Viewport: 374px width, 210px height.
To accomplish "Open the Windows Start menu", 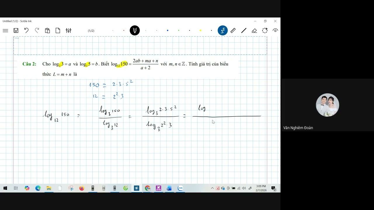I will click(5, 188).
